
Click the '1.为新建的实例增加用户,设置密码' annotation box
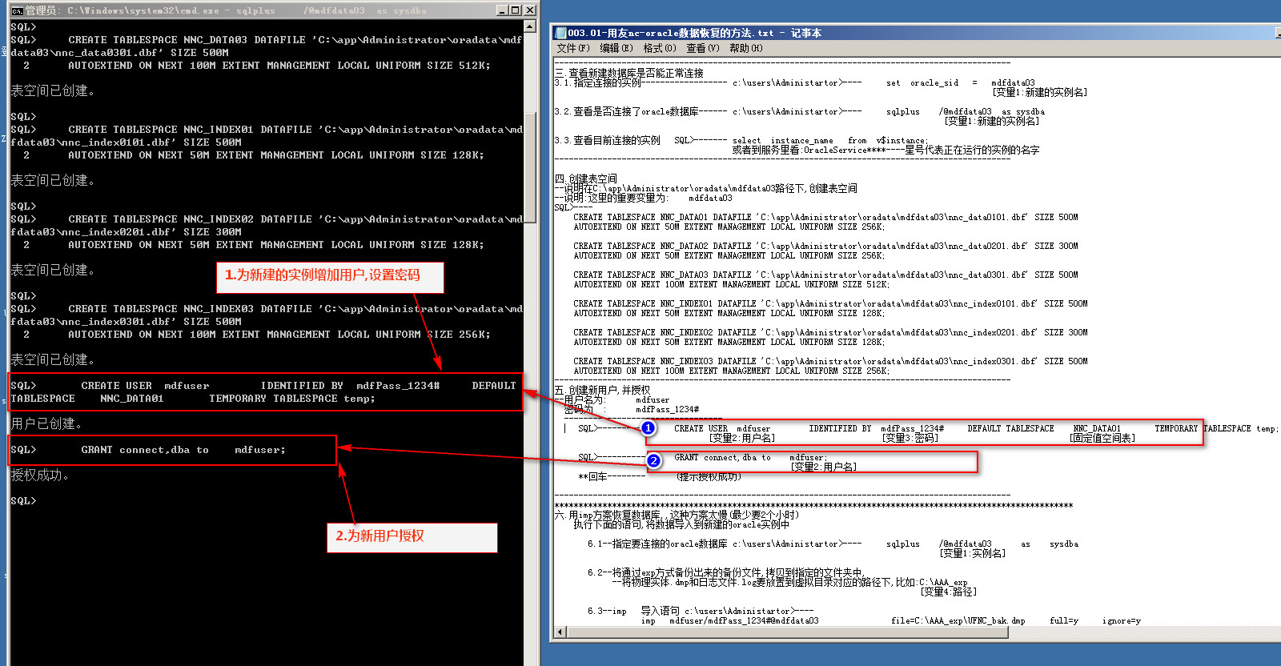click(x=330, y=276)
